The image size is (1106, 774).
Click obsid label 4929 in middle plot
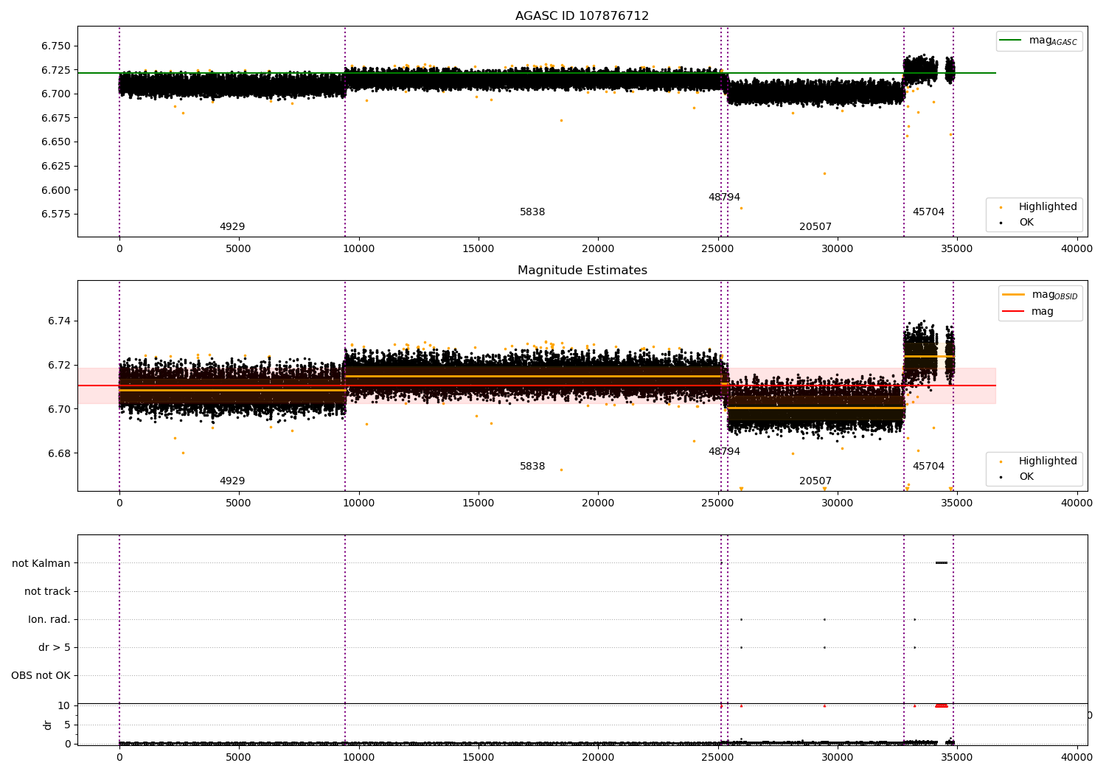[232, 481]
